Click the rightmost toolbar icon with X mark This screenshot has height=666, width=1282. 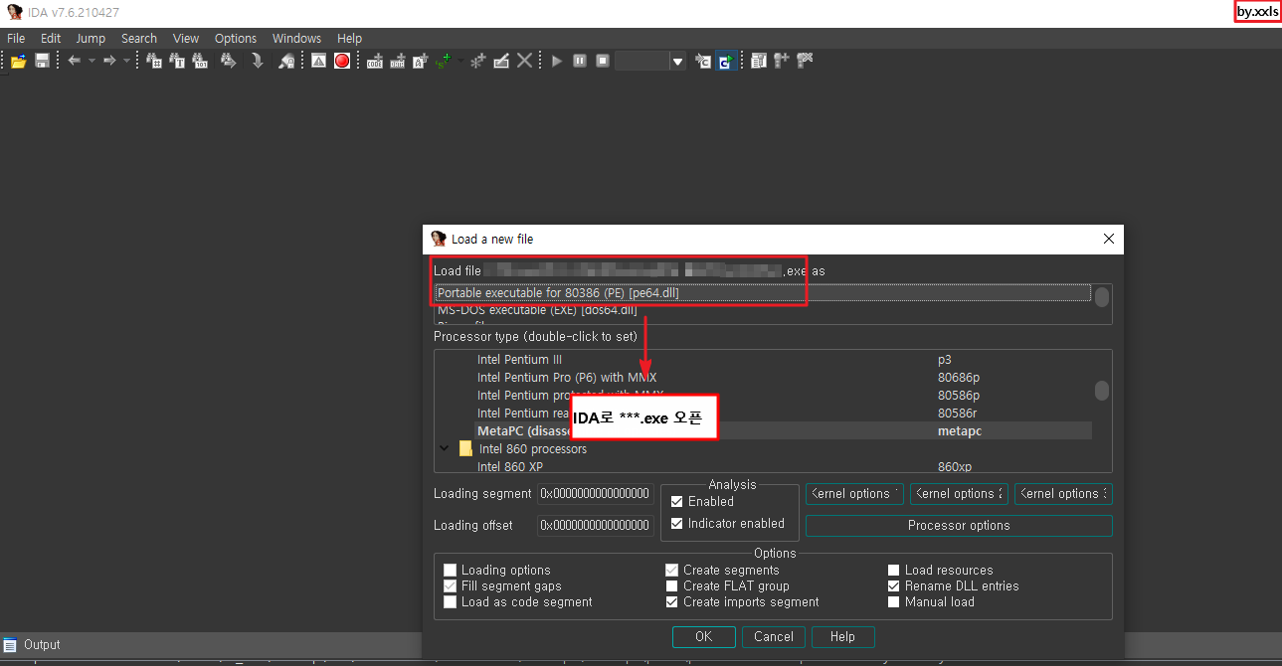pyautogui.click(x=806, y=61)
